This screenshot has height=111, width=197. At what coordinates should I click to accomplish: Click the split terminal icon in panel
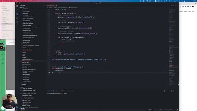click(x=171, y=91)
